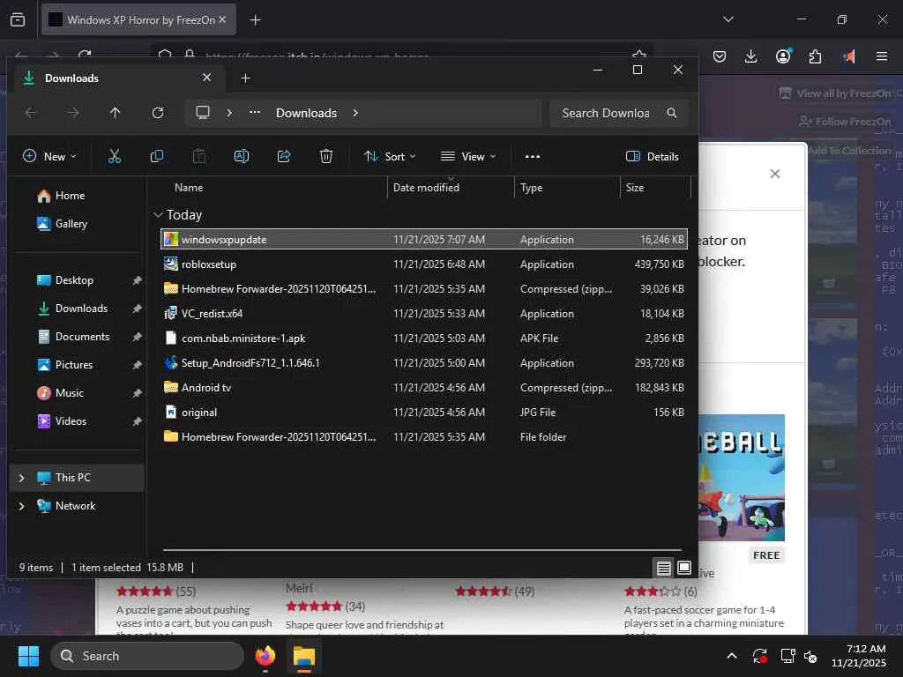Click the Firefox Pocket save icon
The image size is (903, 677).
click(720, 56)
